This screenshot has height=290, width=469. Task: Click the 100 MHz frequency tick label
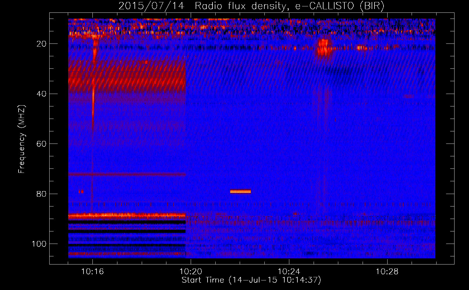coord(39,244)
